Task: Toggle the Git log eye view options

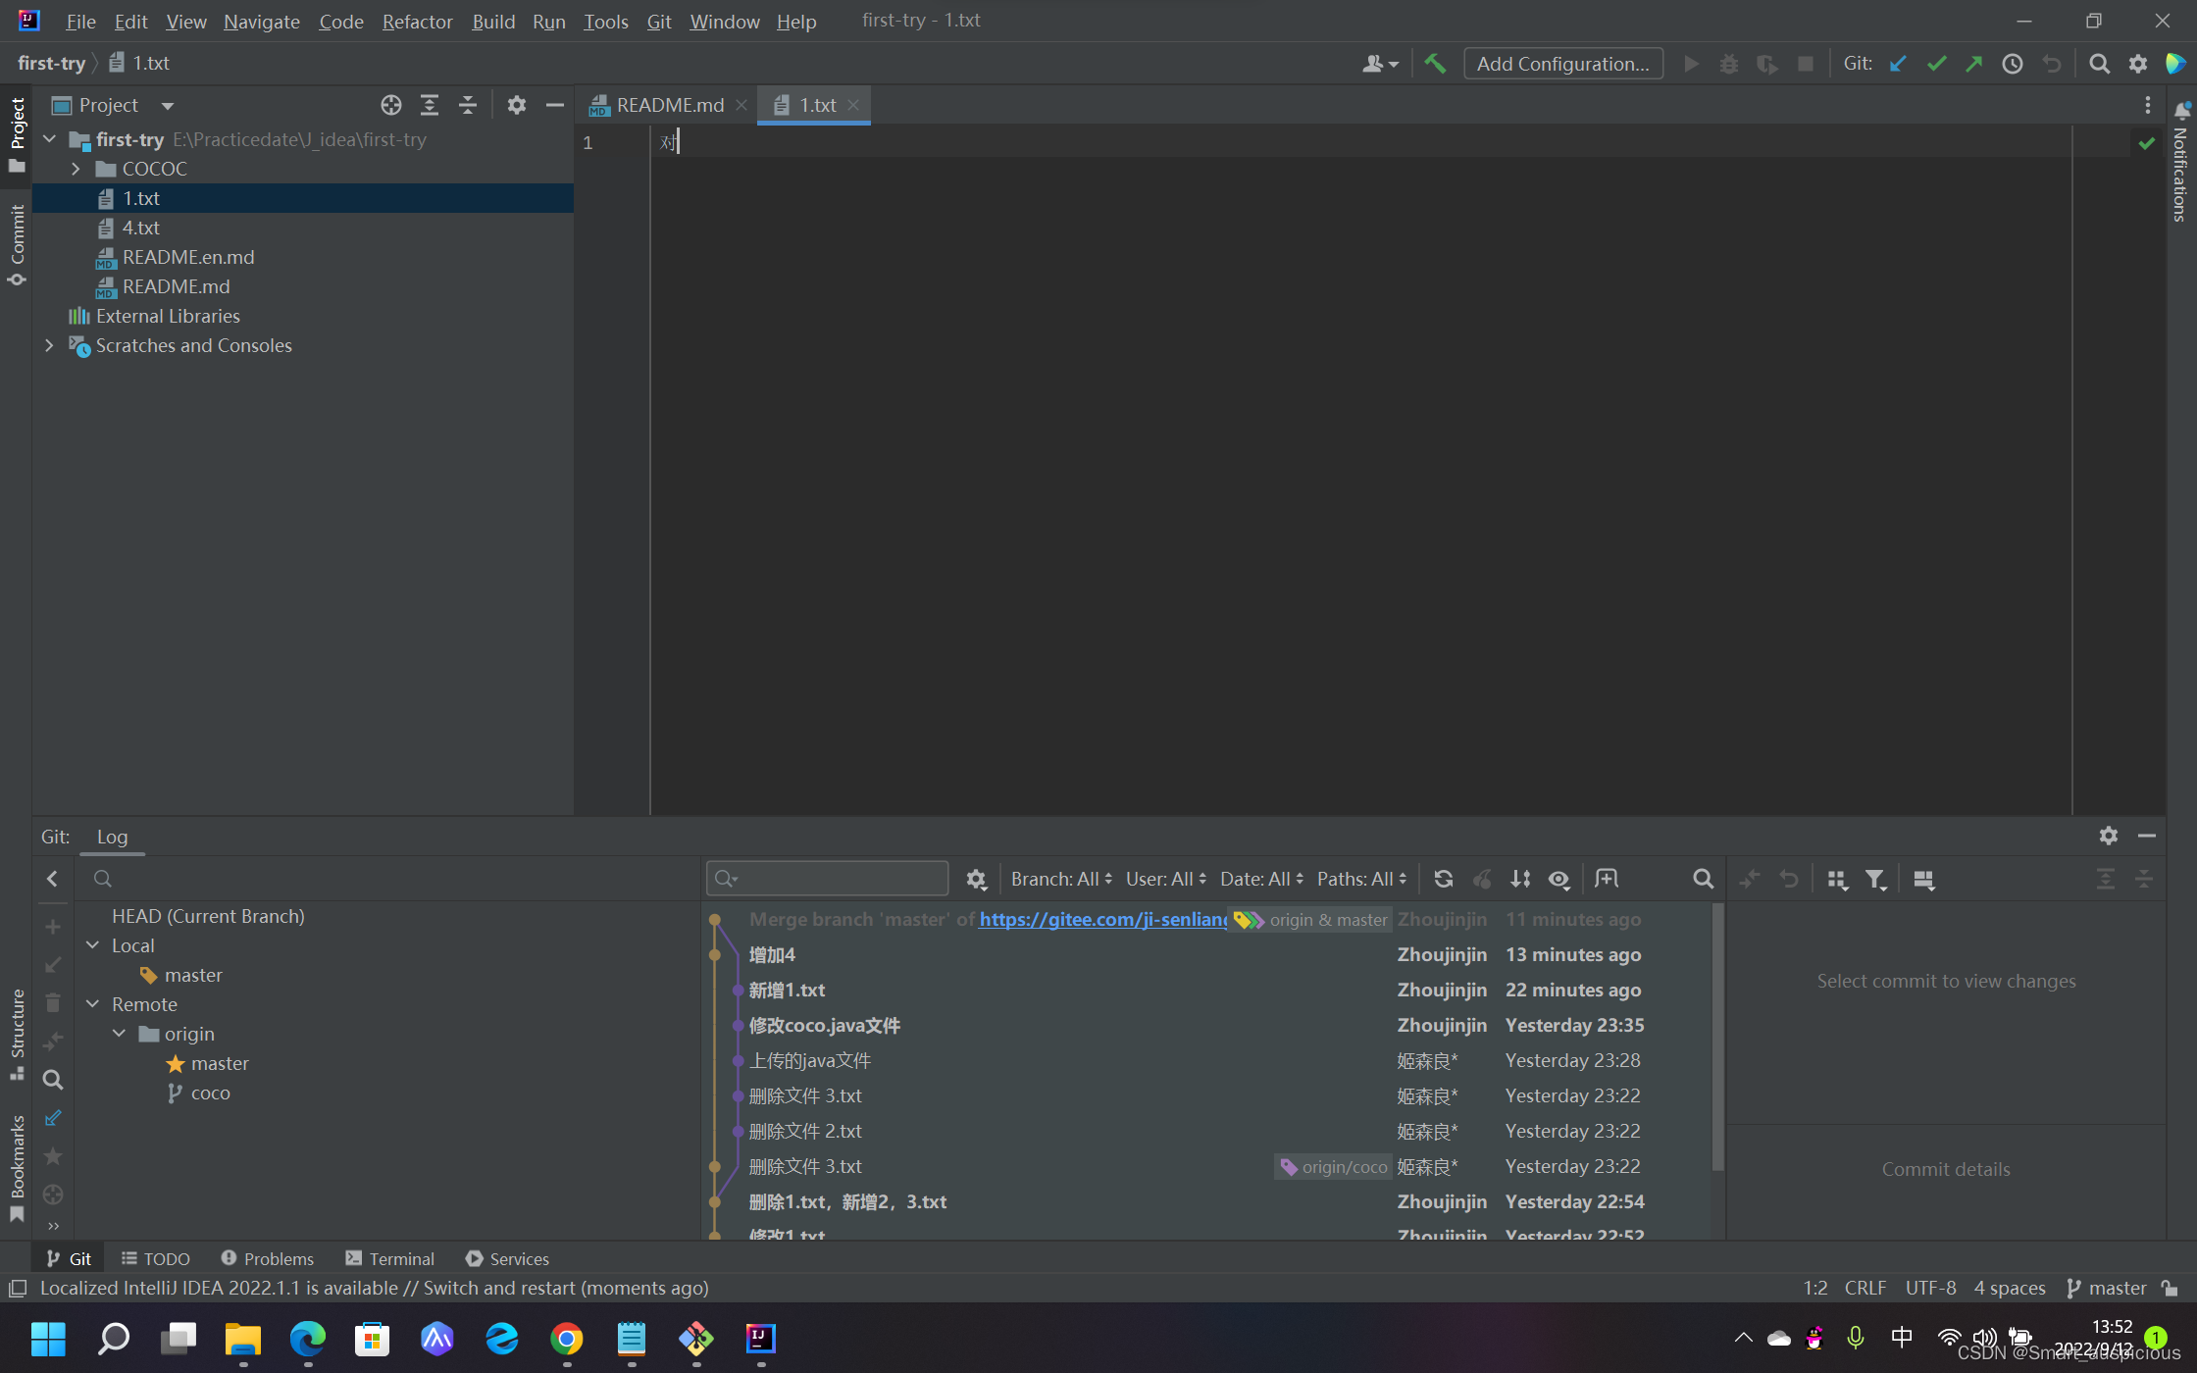Action: 1559,879
